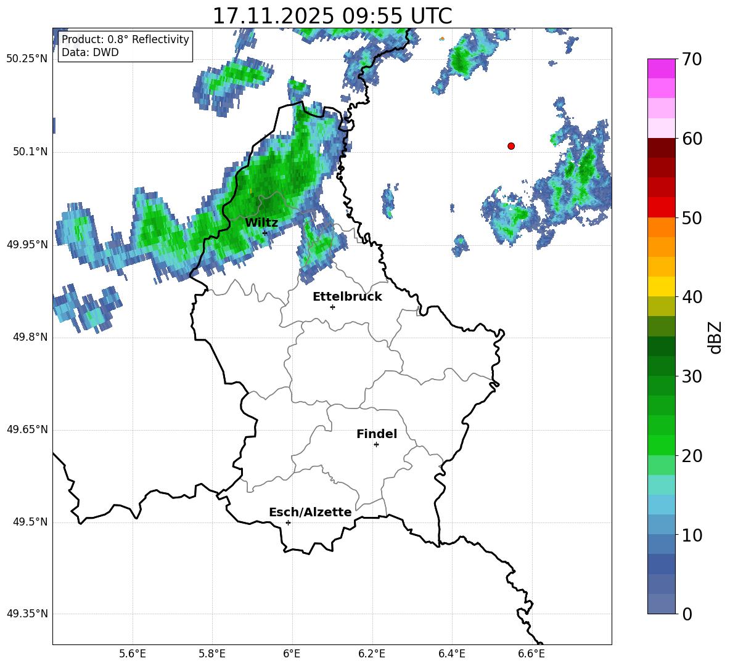Click the 49.8°N latitude label
Viewport: 730px width, 666px height.
pyautogui.click(x=30, y=337)
